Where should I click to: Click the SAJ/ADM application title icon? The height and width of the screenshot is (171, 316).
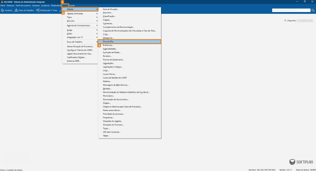pyautogui.click(x=2, y=2)
